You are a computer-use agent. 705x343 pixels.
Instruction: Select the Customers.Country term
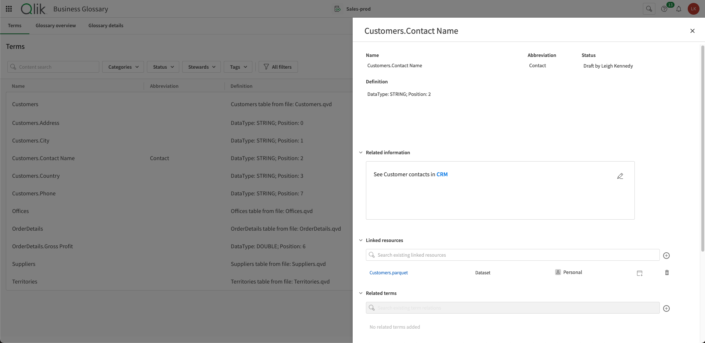coord(36,176)
